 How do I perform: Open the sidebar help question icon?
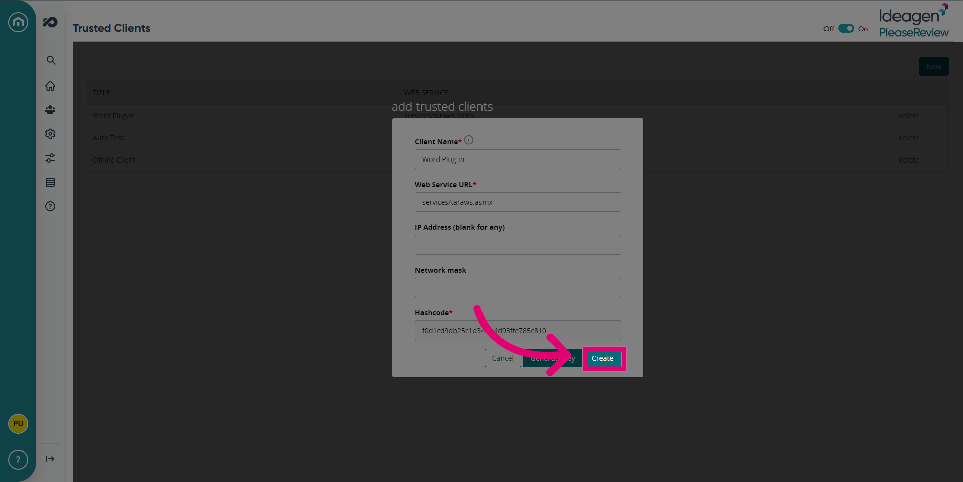pyautogui.click(x=50, y=206)
